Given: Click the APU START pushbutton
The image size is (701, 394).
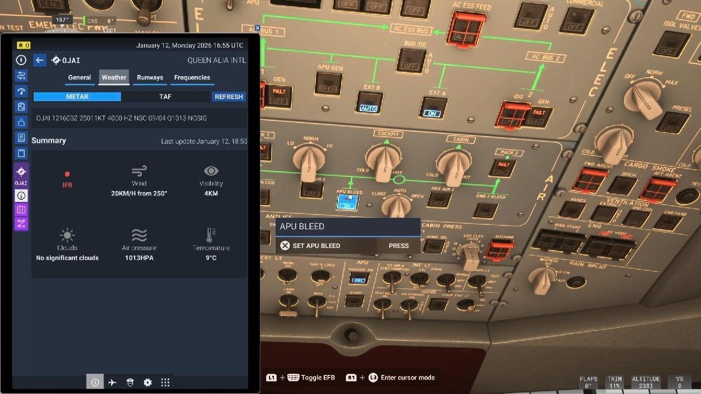Looking at the screenshot, I should [x=354, y=300].
